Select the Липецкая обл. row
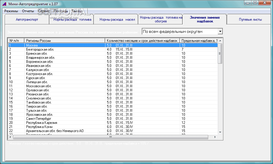 point(113,82)
